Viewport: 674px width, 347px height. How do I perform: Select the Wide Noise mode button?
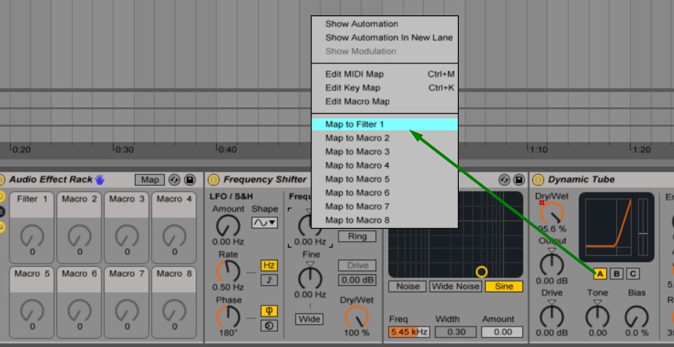click(455, 286)
